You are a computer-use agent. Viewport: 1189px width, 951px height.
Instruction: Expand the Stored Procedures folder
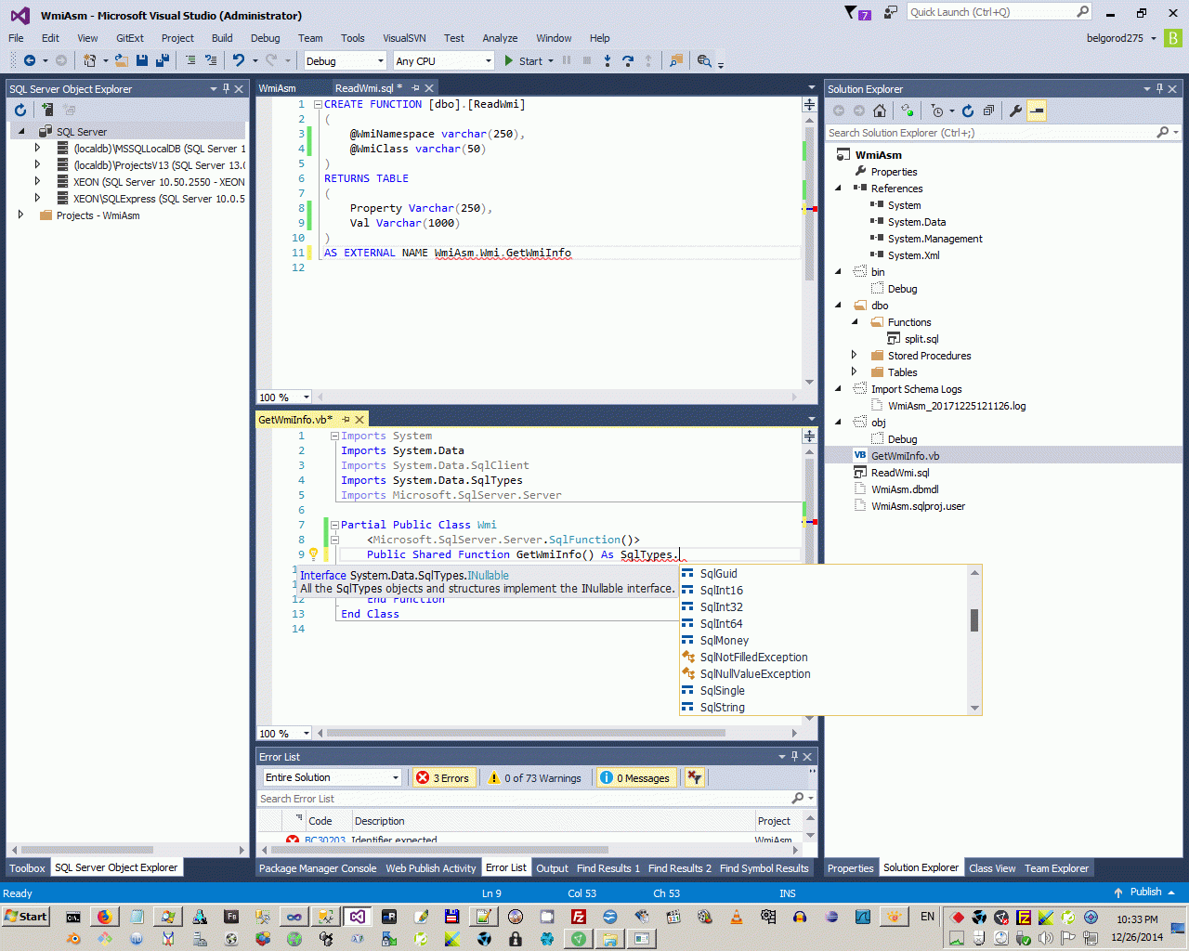coord(855,356)
